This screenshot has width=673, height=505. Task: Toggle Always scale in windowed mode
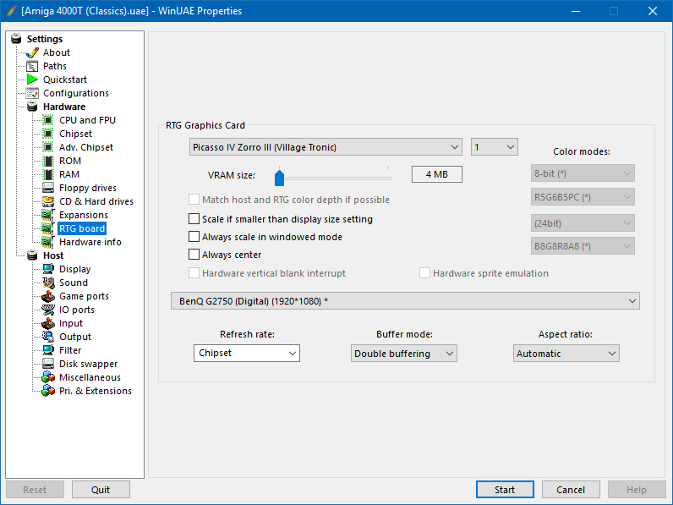(x=194, y=237)
